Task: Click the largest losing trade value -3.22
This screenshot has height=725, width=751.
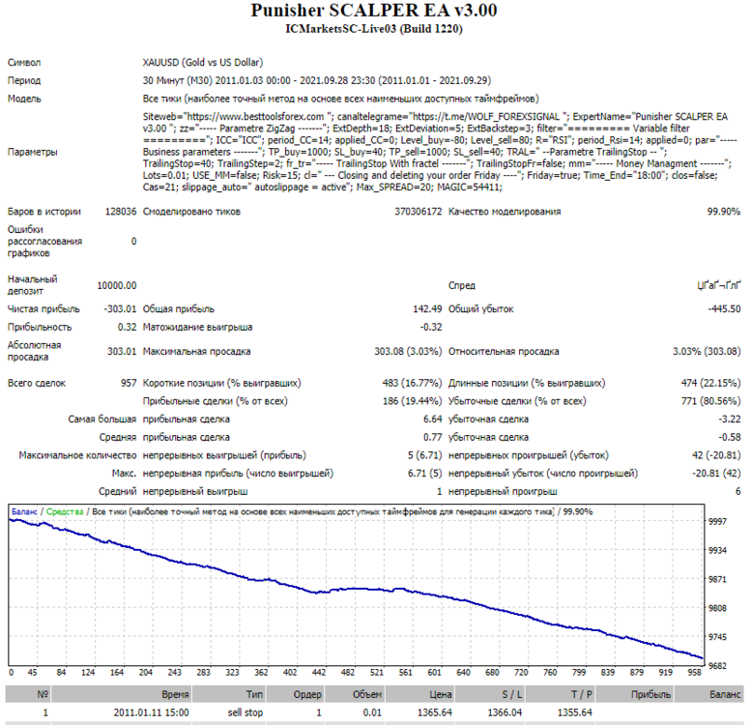Action: pyautogui.click(x=730, y=419)
